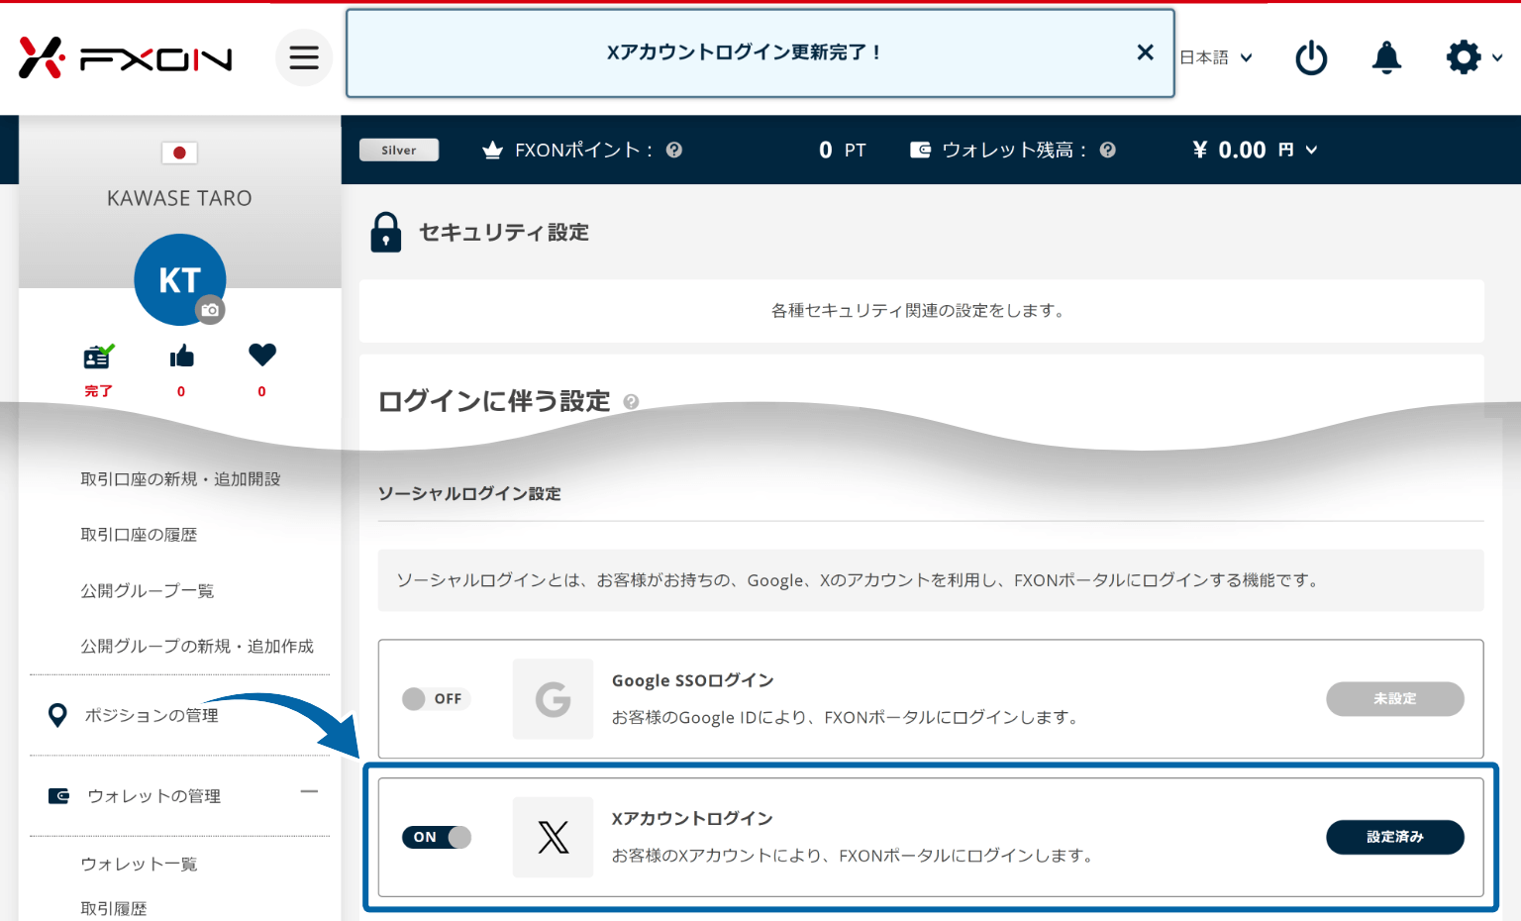
Task: Click the Silver rank badge
Action: click(399, 150)
